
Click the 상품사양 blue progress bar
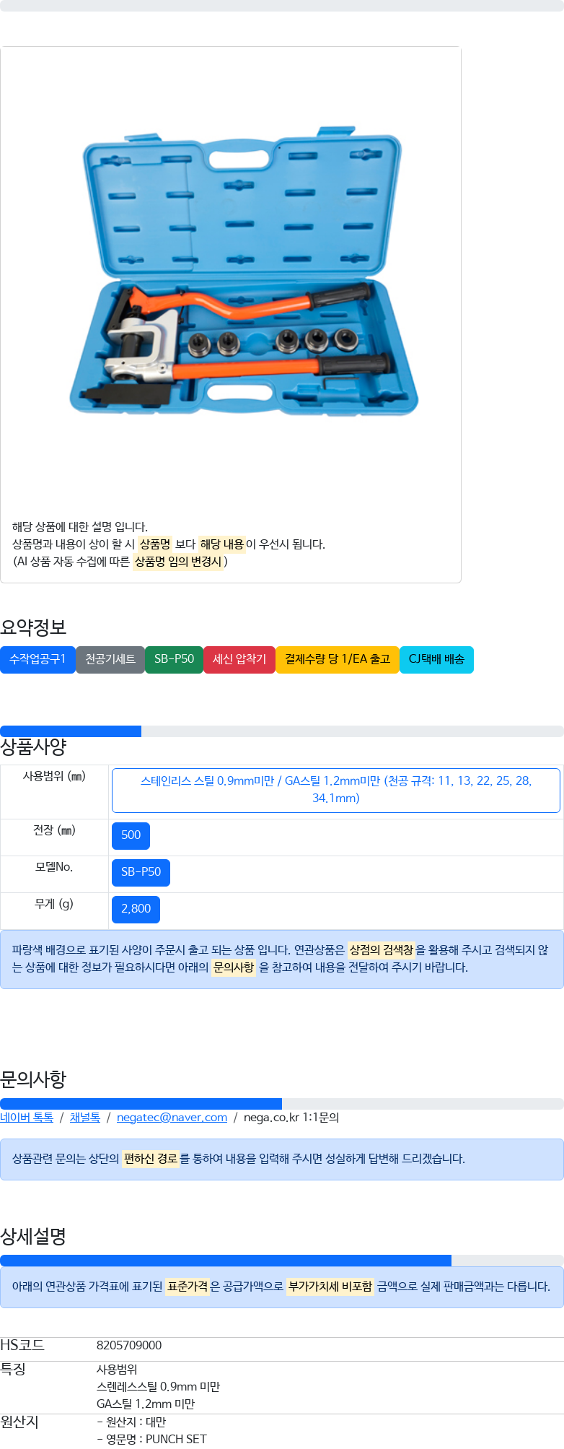pyautogui.click(x=71, y=731)
